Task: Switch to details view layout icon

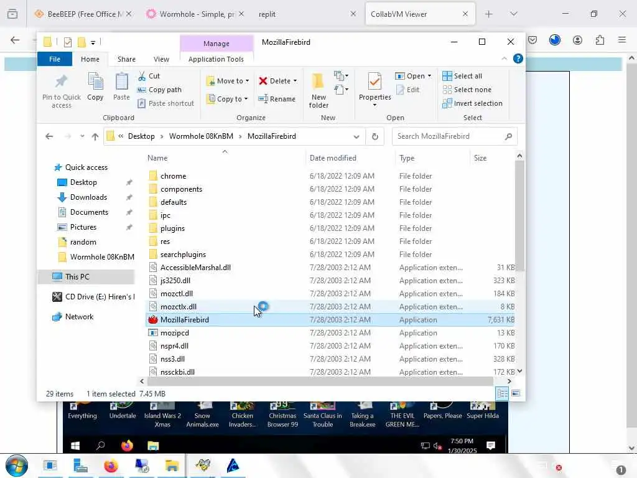Action: tap(502, 393)
